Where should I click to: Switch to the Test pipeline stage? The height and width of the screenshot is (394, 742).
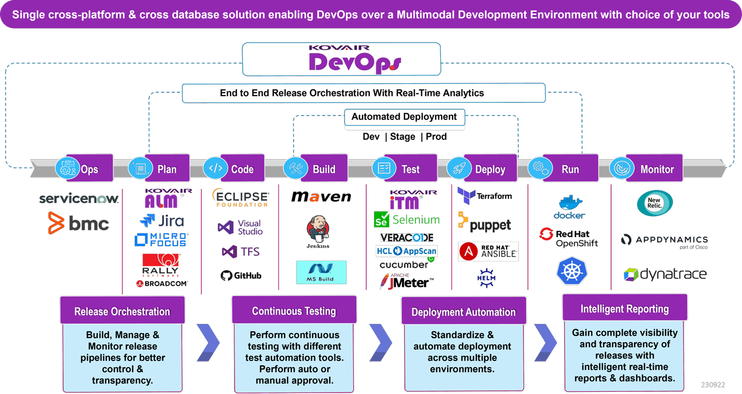click(404, 168)
